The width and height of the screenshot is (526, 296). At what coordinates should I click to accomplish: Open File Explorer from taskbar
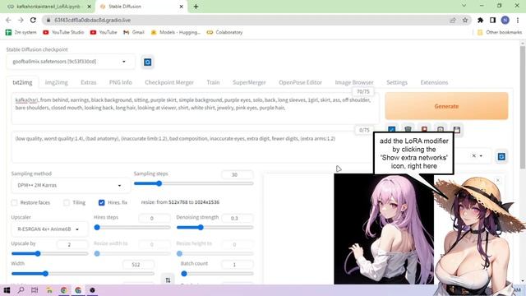(x=49, y=290)
